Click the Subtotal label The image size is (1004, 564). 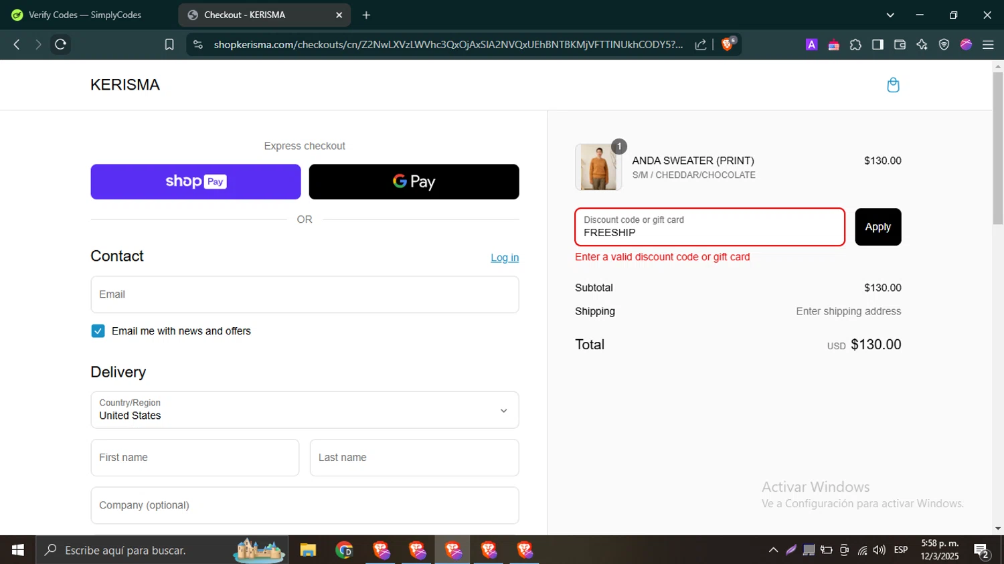[594, 288]
